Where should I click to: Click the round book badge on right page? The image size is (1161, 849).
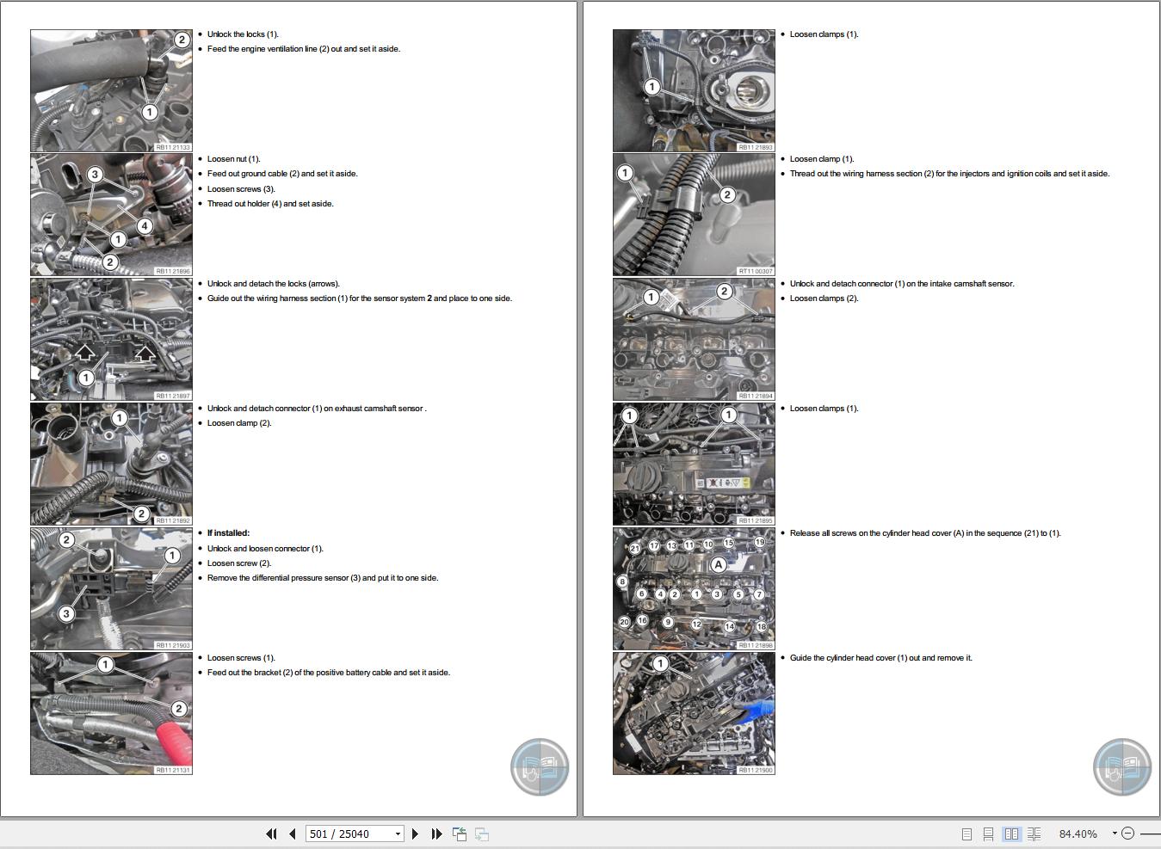tap(1122, 766)
